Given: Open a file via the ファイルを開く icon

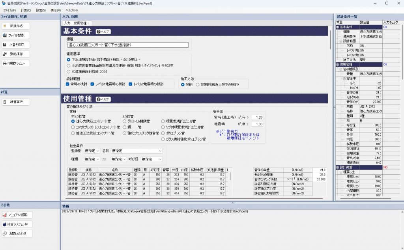Looking at the screenshot, I should click(17, 35).
